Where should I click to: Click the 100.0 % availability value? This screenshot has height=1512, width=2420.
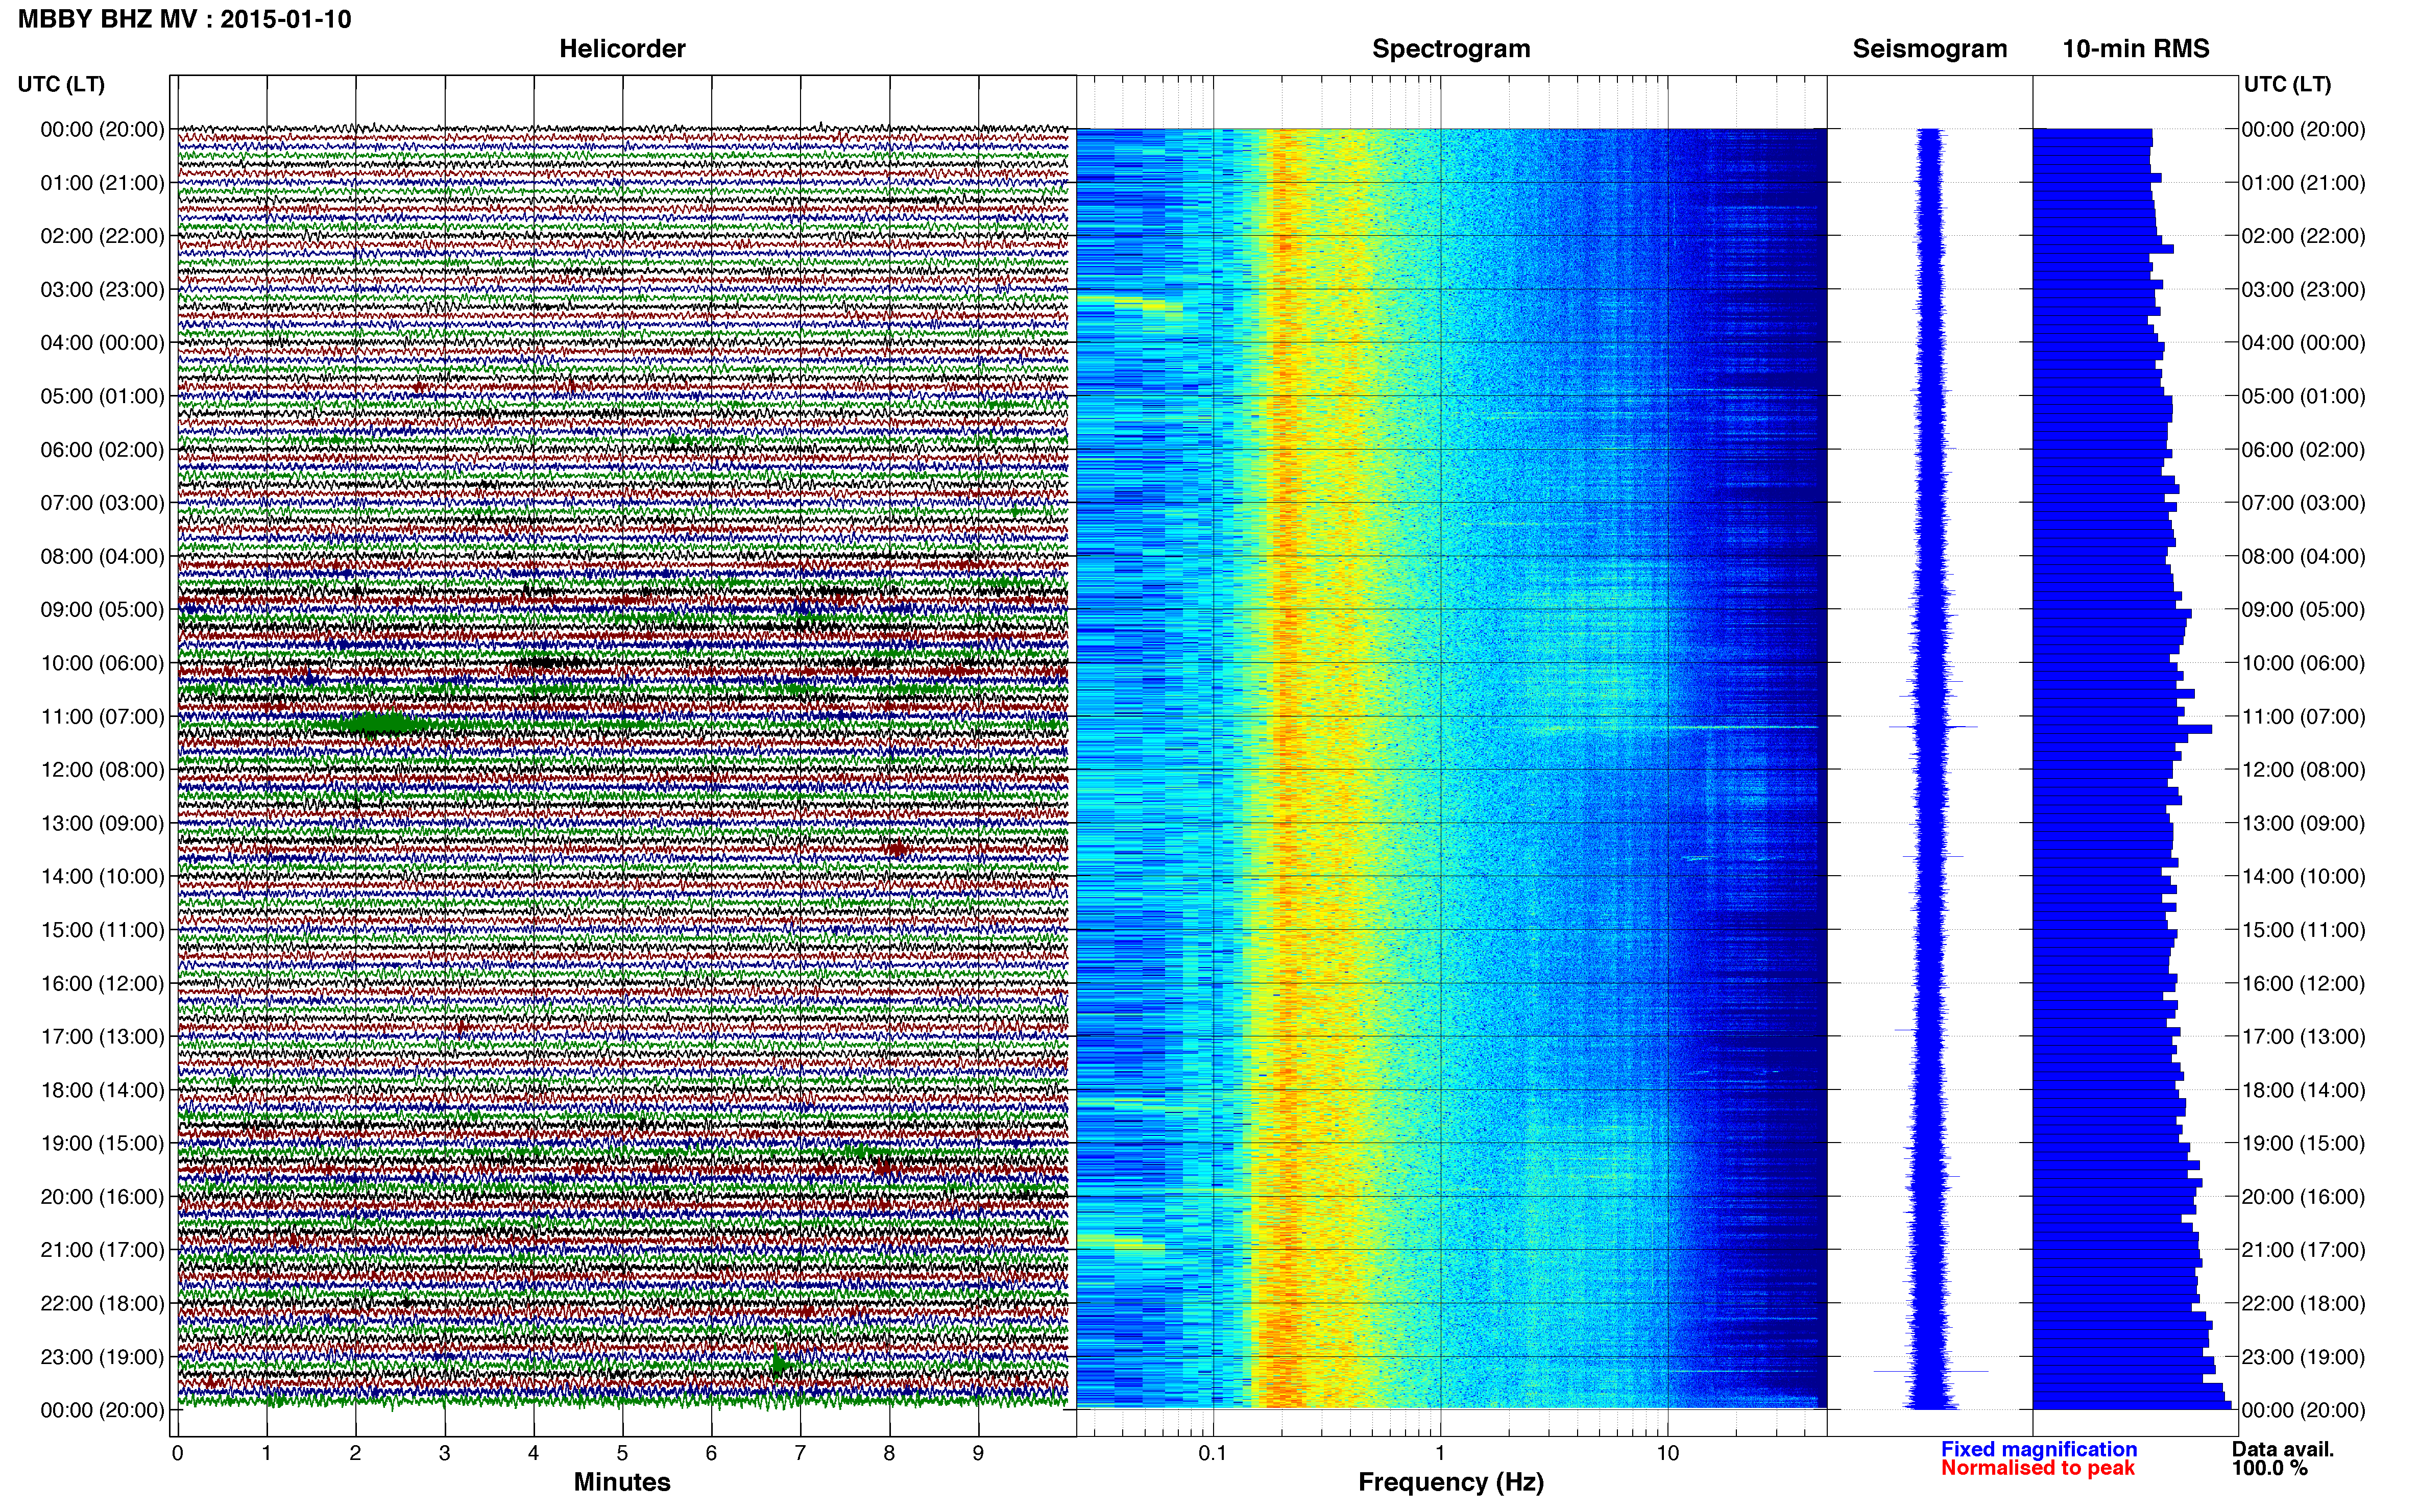click(x=2269, y=1468)
